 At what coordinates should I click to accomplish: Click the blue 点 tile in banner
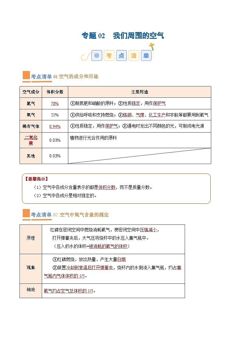pyautogui.click(x=121, y=56)
